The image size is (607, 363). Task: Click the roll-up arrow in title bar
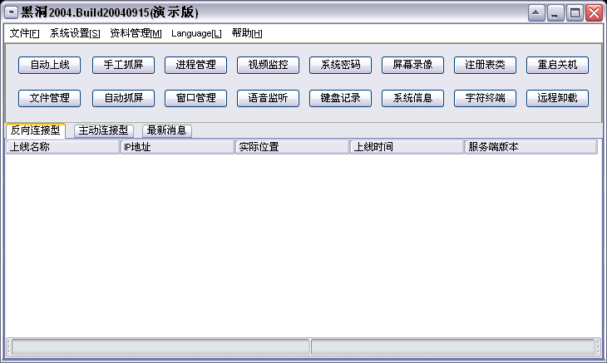(x=536, y=12)
